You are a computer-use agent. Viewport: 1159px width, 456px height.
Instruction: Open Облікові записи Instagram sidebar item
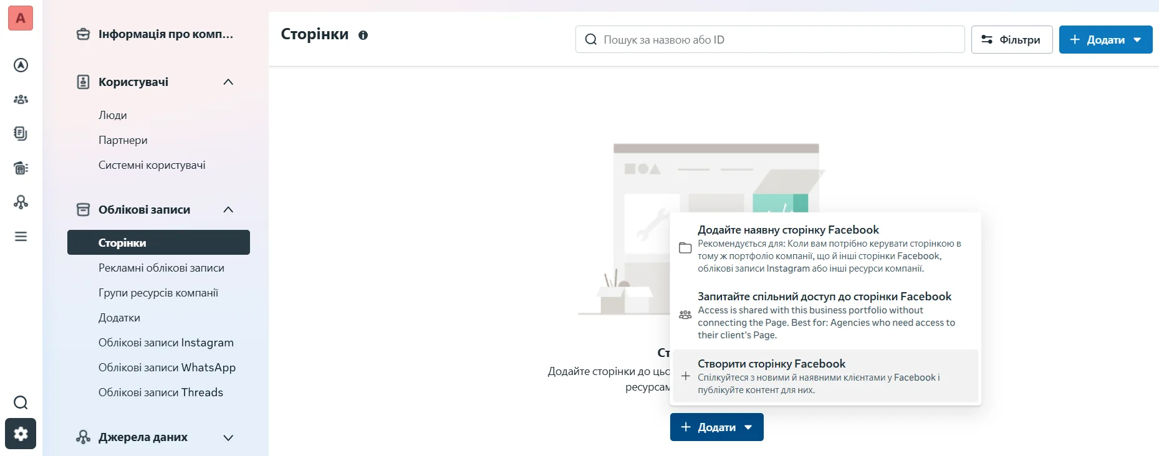coord(166,343)
